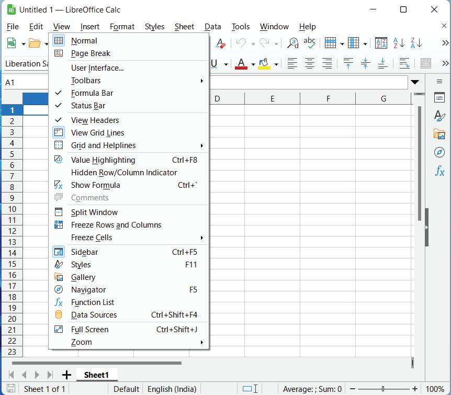
Task: Align cell content to top
Action: pyautogui.click(x=348, y=63)
